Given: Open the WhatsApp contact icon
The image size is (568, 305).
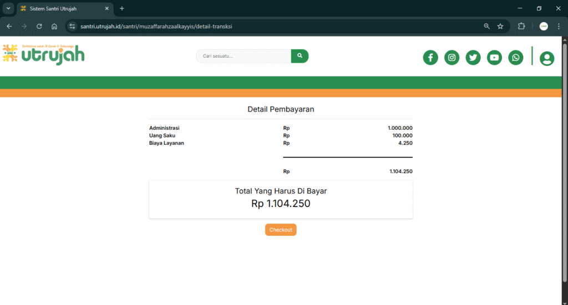Looking at the screenshot, I should click(x=516, y=57).
